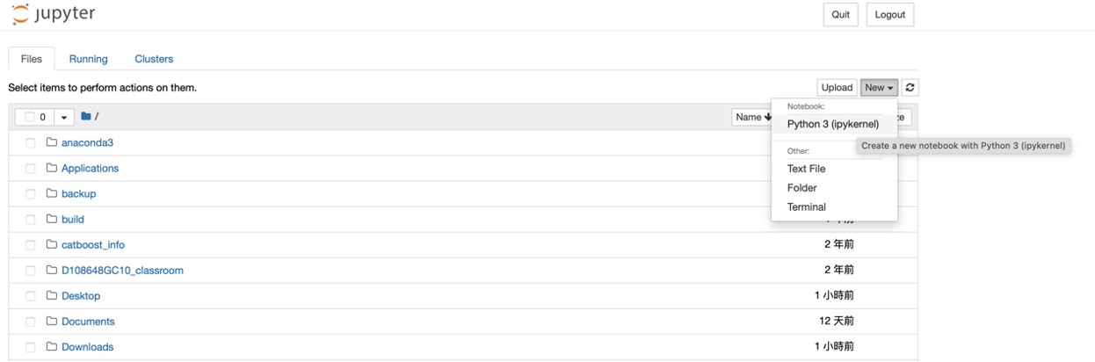Click the Downloads folder icon
The height and width of the screenshot is (362, 1095).
point(52,347)
